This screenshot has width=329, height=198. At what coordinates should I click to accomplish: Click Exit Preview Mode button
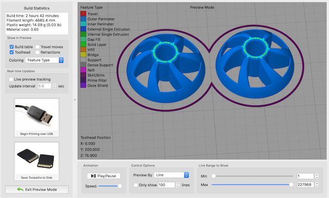36,189
